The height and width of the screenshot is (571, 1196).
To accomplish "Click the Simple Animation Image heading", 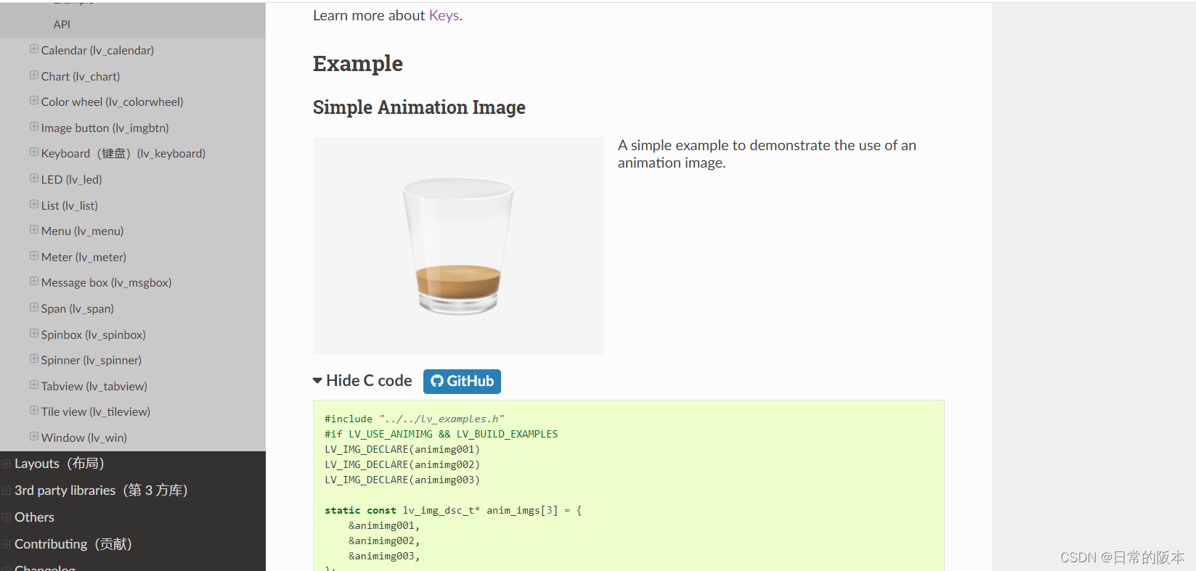I will (419, 107).
